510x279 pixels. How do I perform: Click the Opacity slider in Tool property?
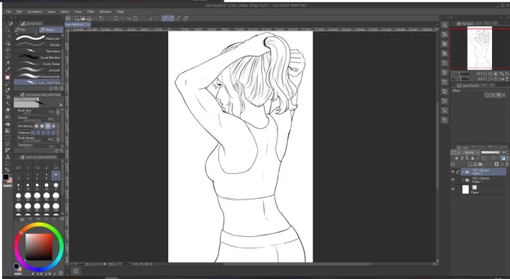click(x=31, y=121)
